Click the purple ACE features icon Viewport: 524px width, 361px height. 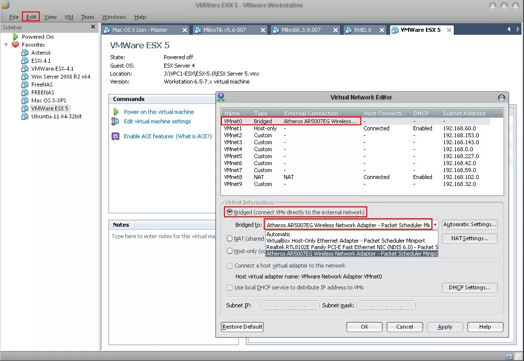115,136
